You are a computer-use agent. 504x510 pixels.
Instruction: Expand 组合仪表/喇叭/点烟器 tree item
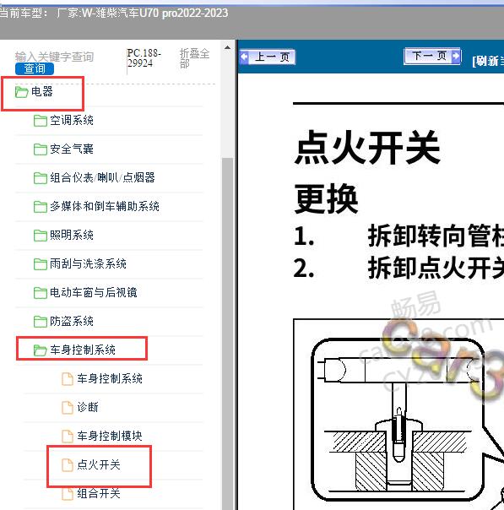(x=102, y=177)
